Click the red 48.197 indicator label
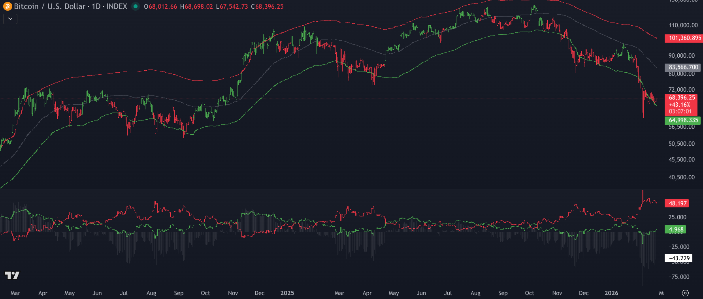The width and height of the screenshot is (703, 299). point(677,203)
